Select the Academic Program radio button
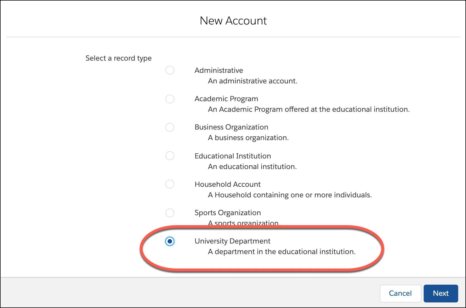This screenshot has width=466, height=308. pos(170,99)
